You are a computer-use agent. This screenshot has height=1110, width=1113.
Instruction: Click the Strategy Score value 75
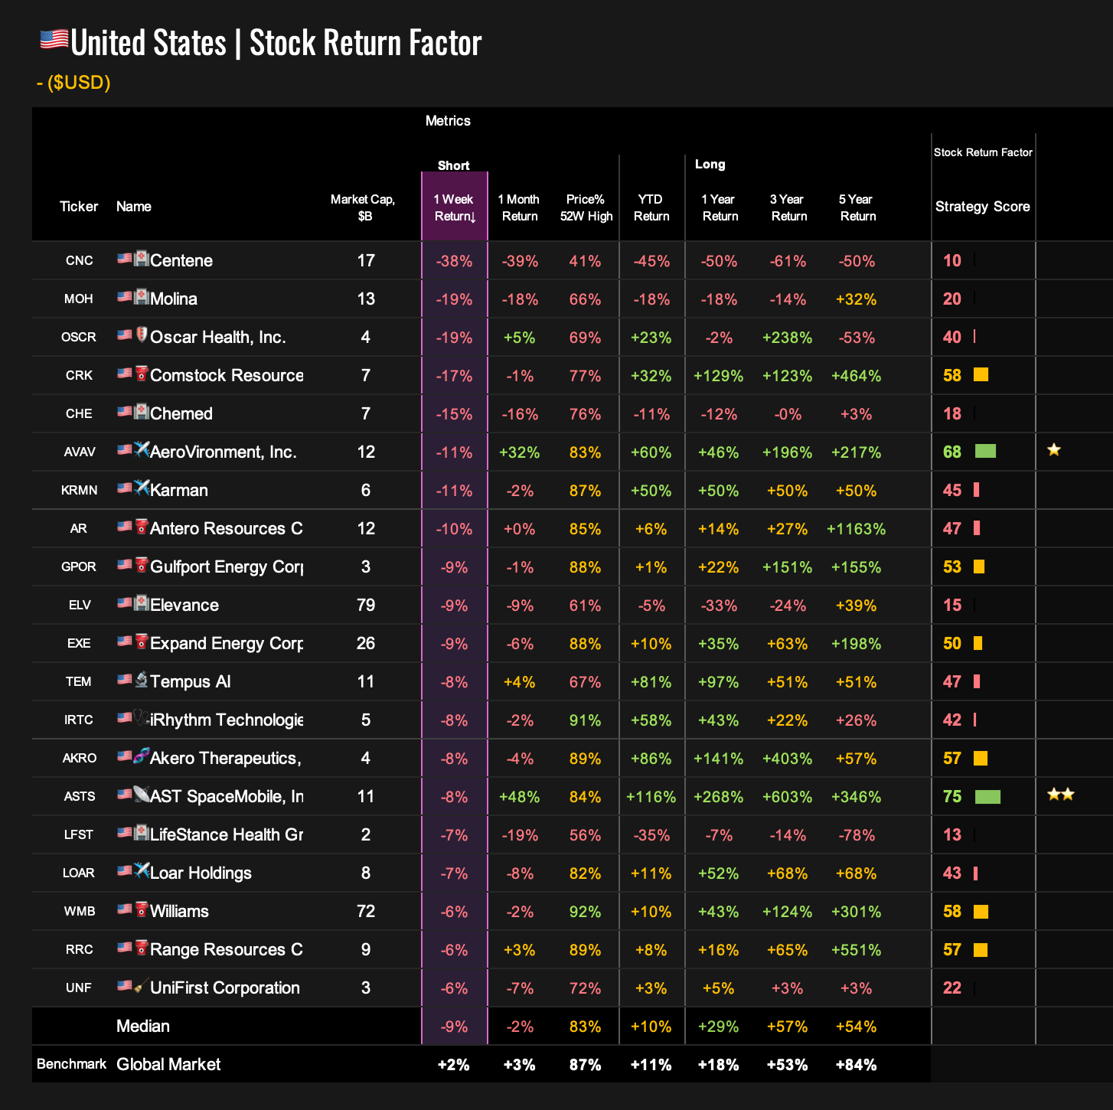952,796
